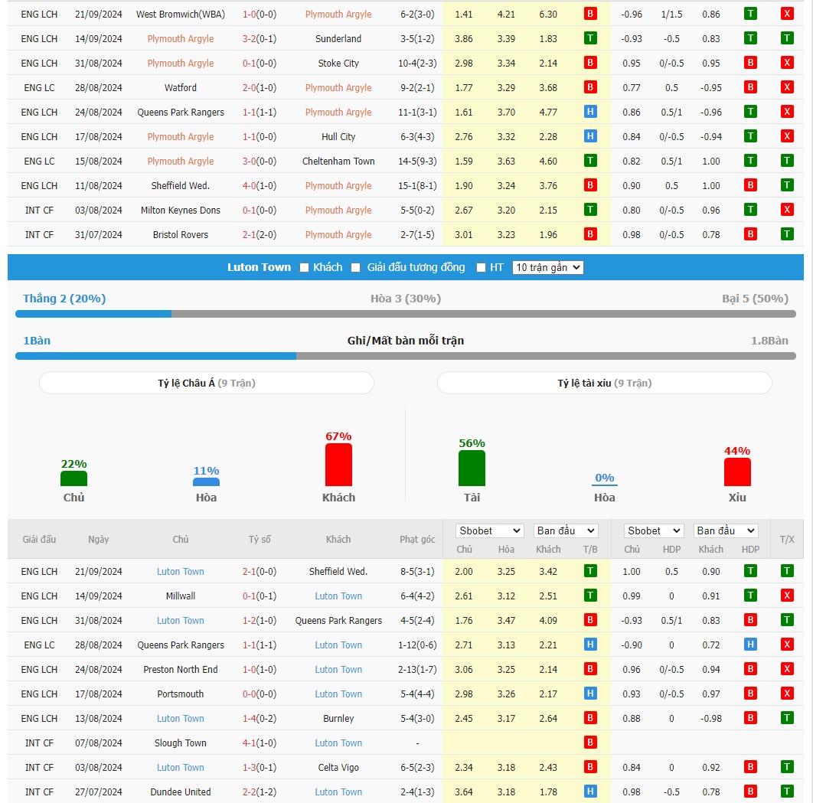813x803 pixels.
Task: Open Luton Town link in 21/09/2024 row
Action: pos(181,571)
